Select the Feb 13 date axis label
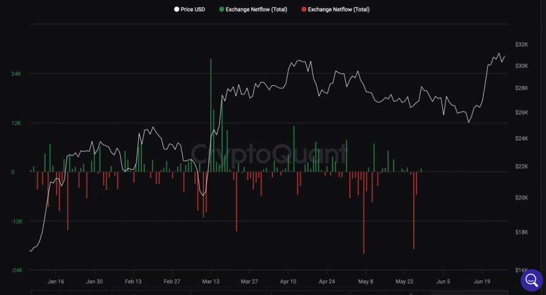 click(x=133, y=282)
